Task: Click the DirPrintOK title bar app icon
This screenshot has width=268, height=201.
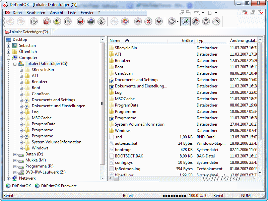Action: click(5, 4)
